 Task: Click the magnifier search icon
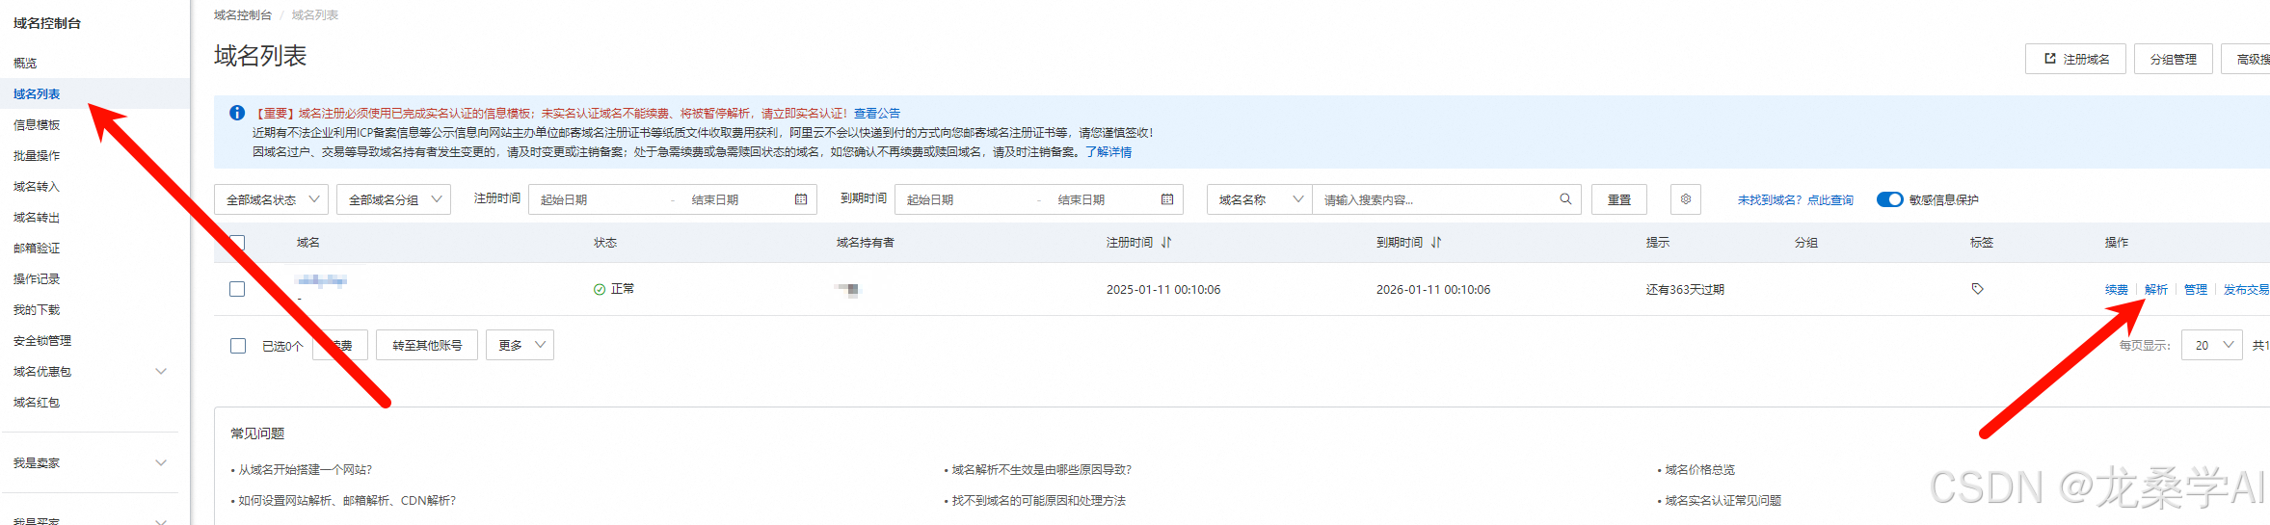coord(1565,199)
